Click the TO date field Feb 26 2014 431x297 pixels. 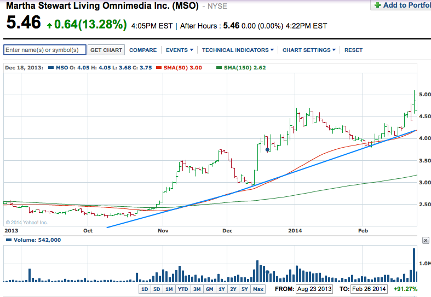369,289
